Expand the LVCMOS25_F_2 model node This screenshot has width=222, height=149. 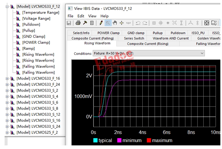(x=7, y=133)
